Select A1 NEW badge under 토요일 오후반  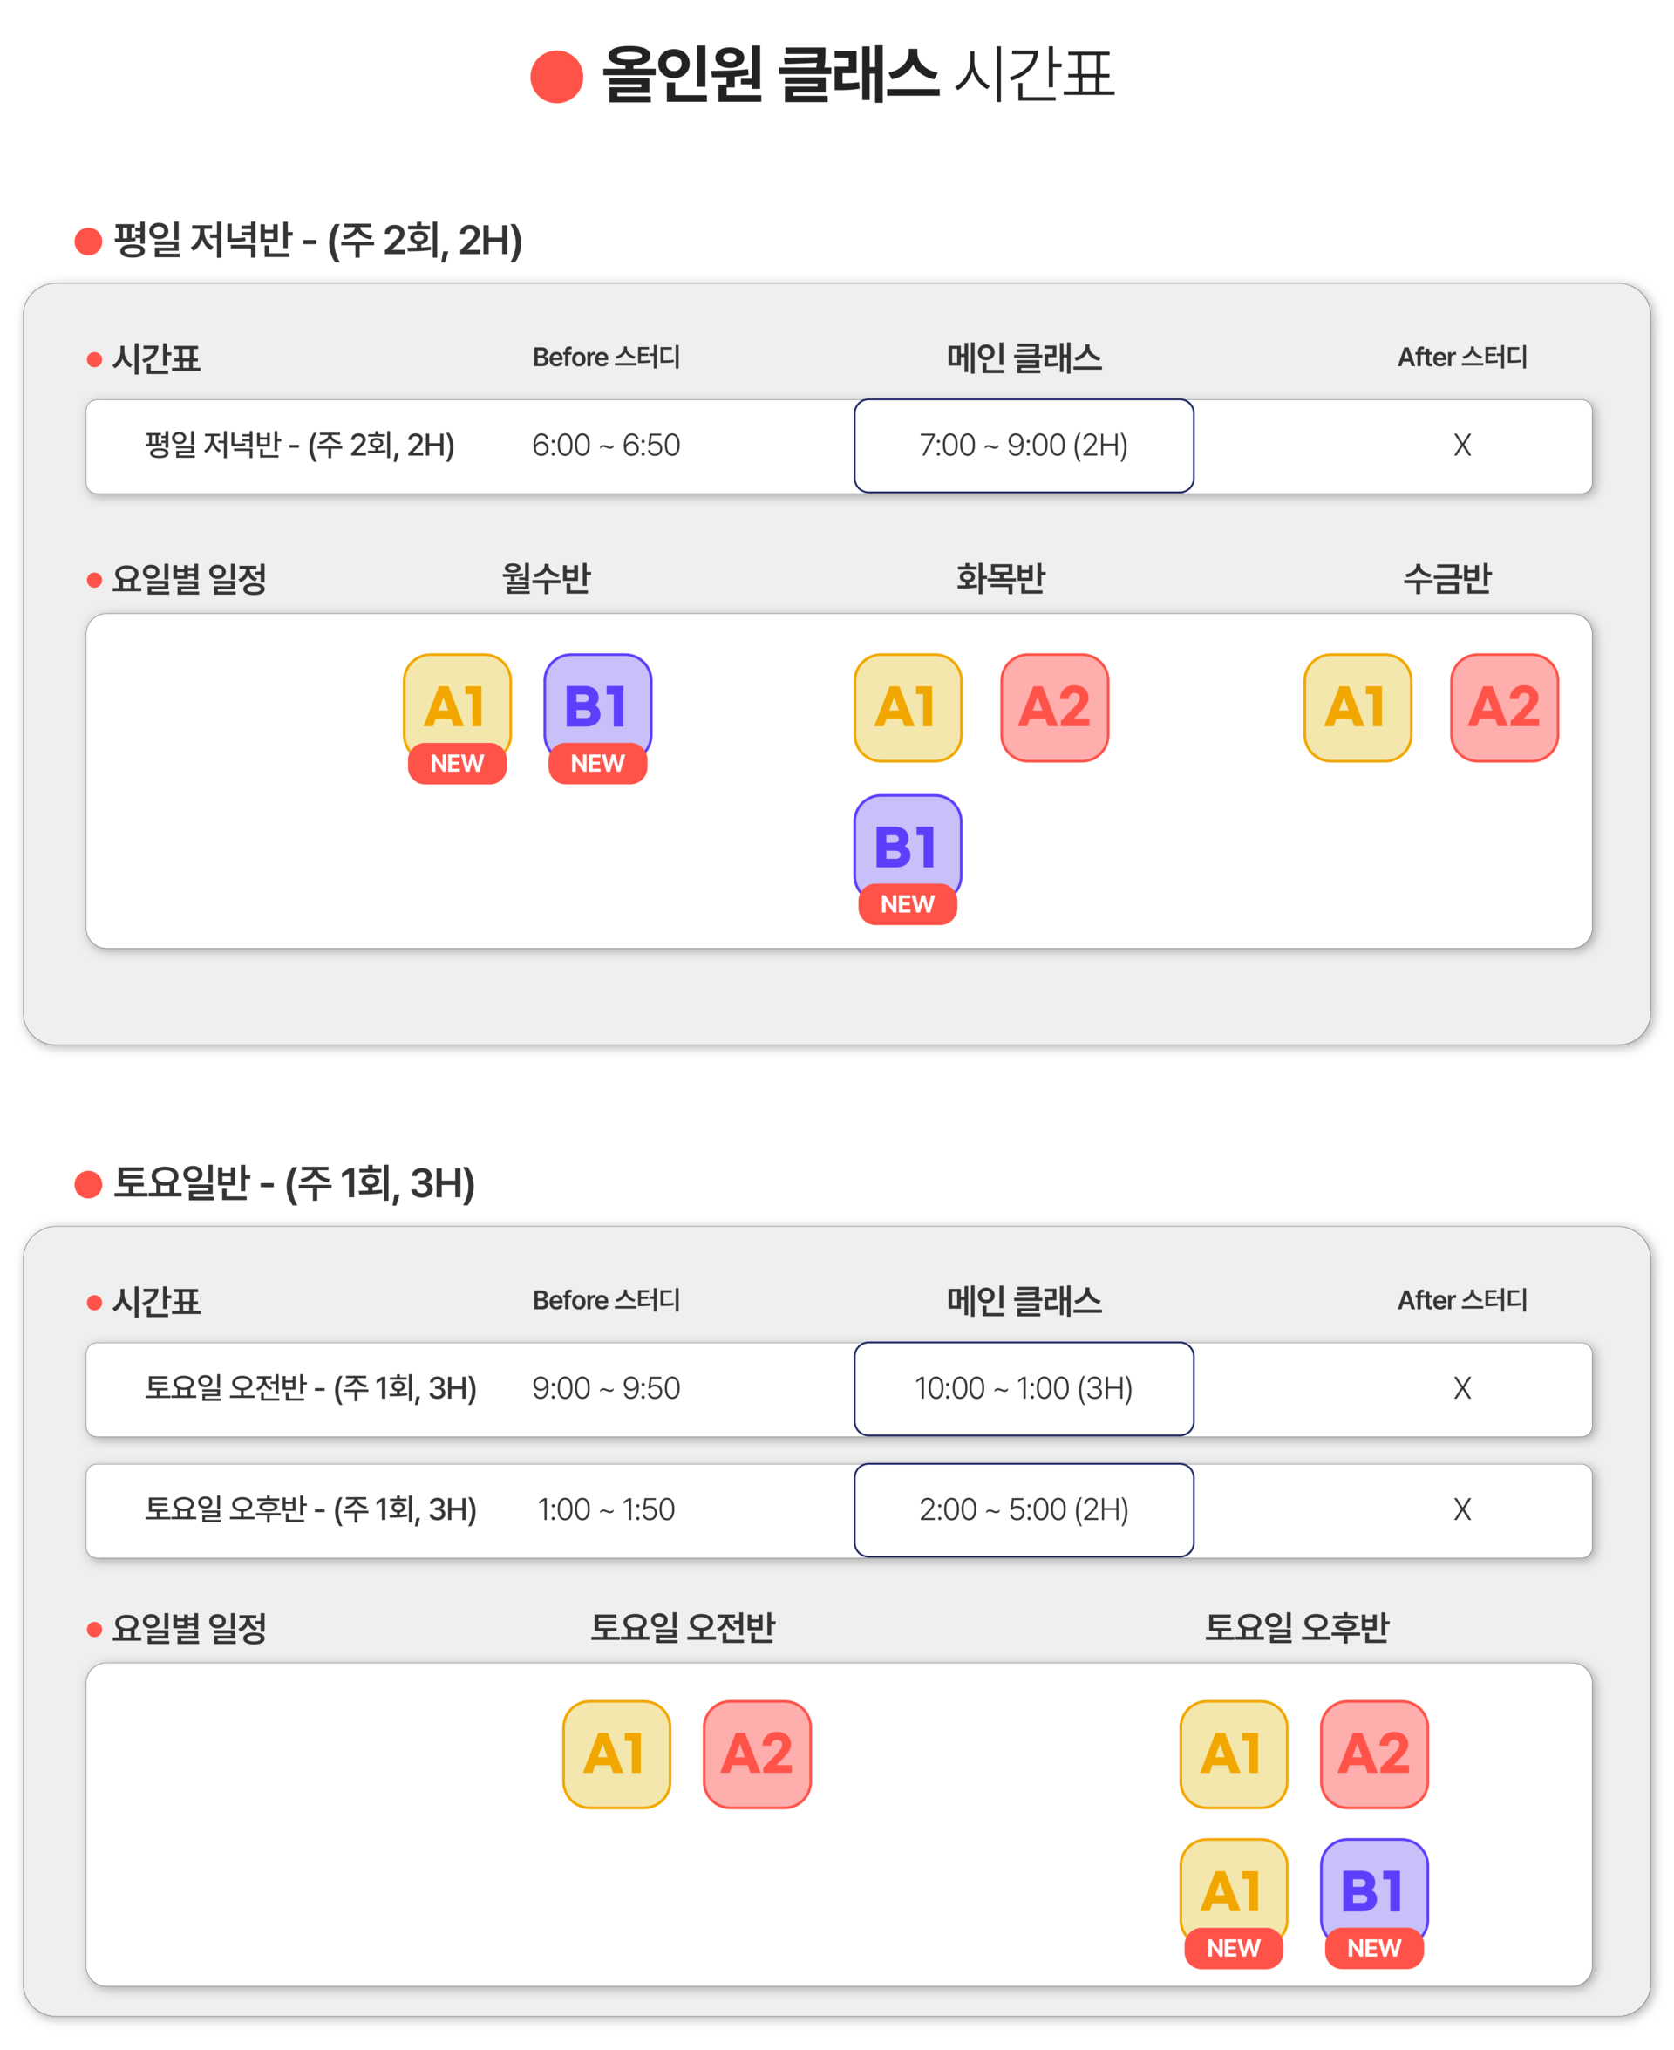pyautogui.click(x=1234, y=1904)
